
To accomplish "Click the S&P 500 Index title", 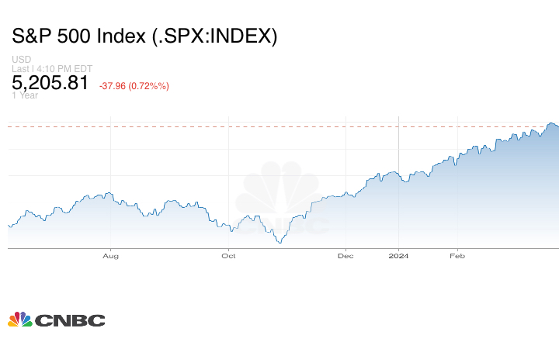I will 144,36.
